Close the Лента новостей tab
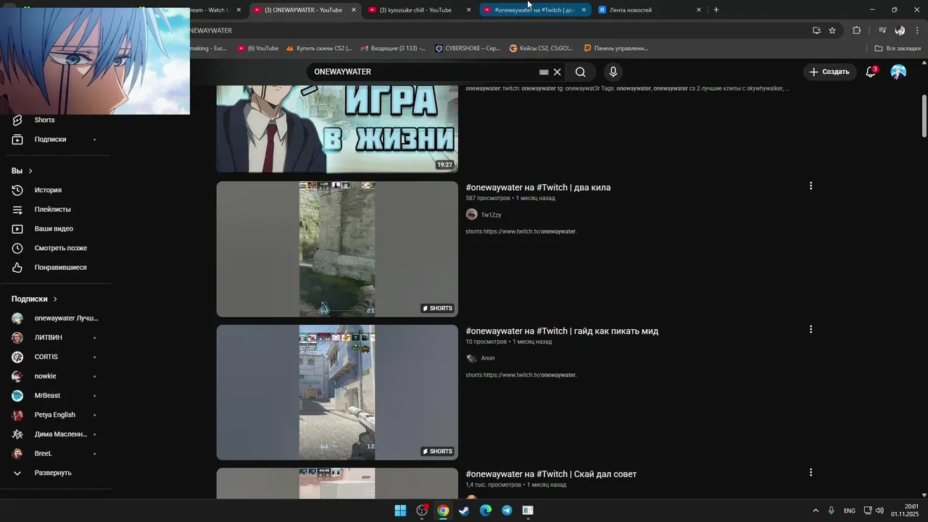 (x=699, y=10)
